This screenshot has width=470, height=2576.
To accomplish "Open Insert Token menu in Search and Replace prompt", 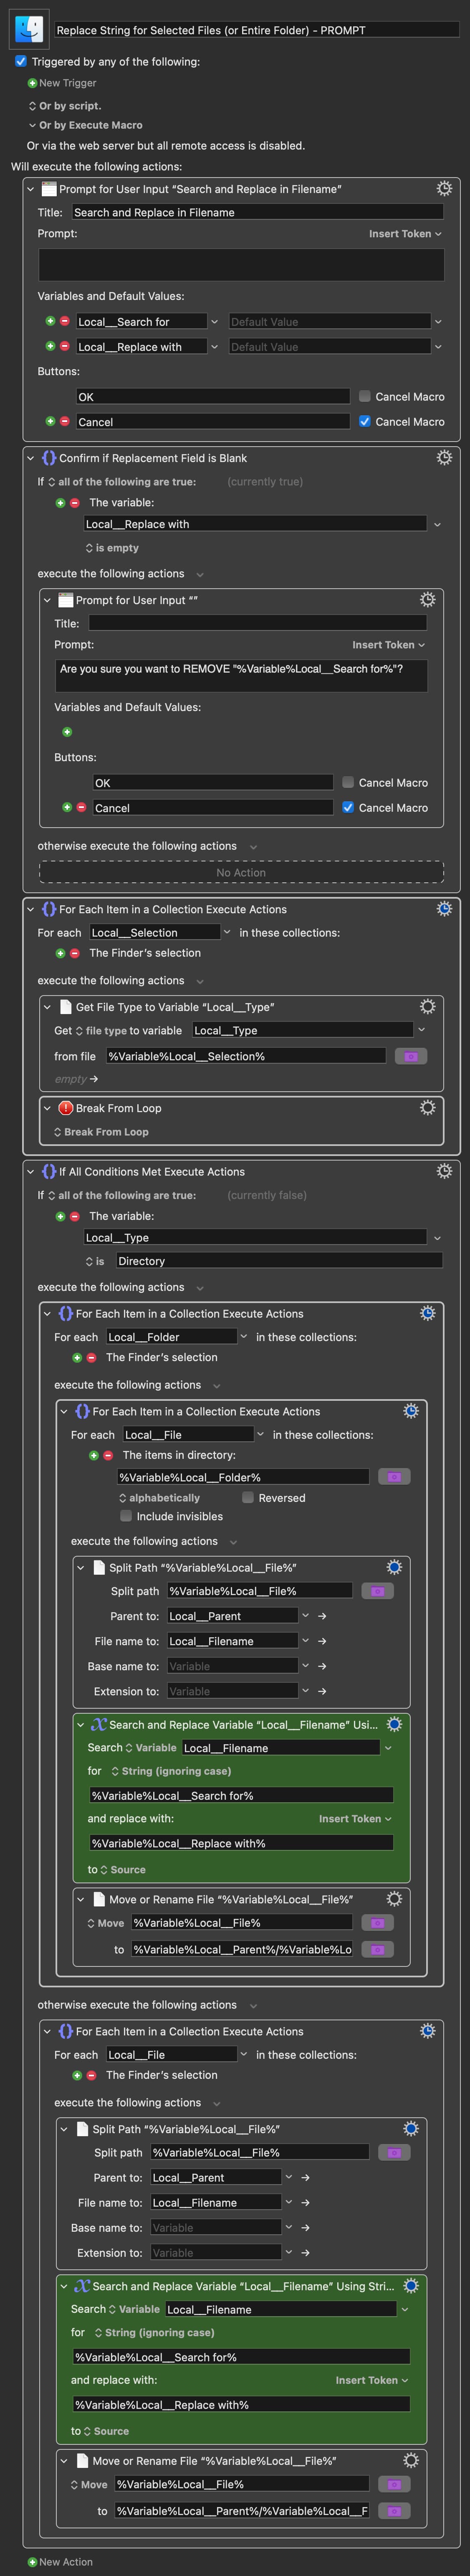I will pos(405,233).
